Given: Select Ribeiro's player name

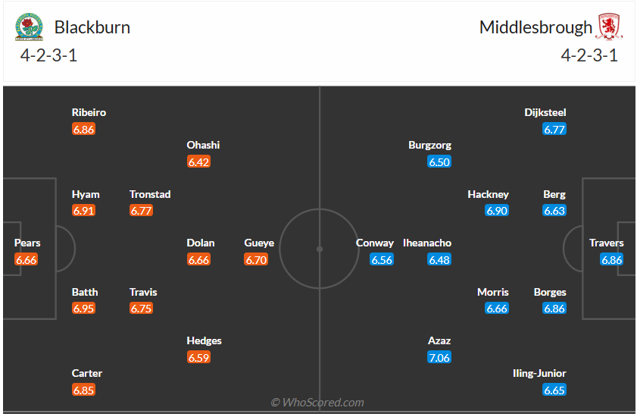Looking at the screenshot, I should (x=89, y=112).
